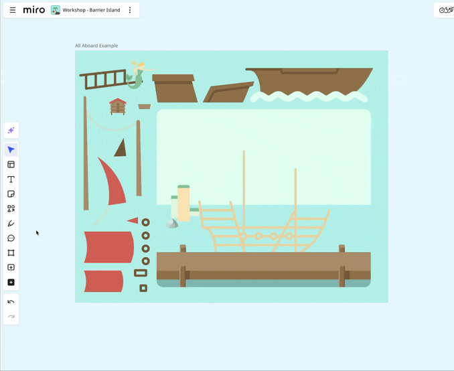Select the Frame tool
The width and height of the screenshot is (454, 371).
pos(11,253)
